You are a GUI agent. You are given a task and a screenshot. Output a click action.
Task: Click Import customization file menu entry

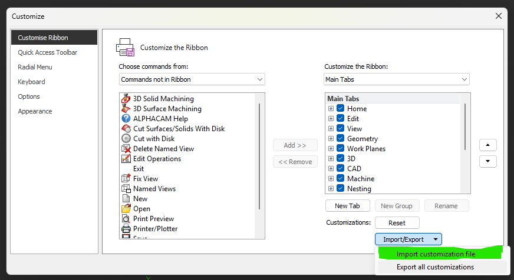(436, 254)
